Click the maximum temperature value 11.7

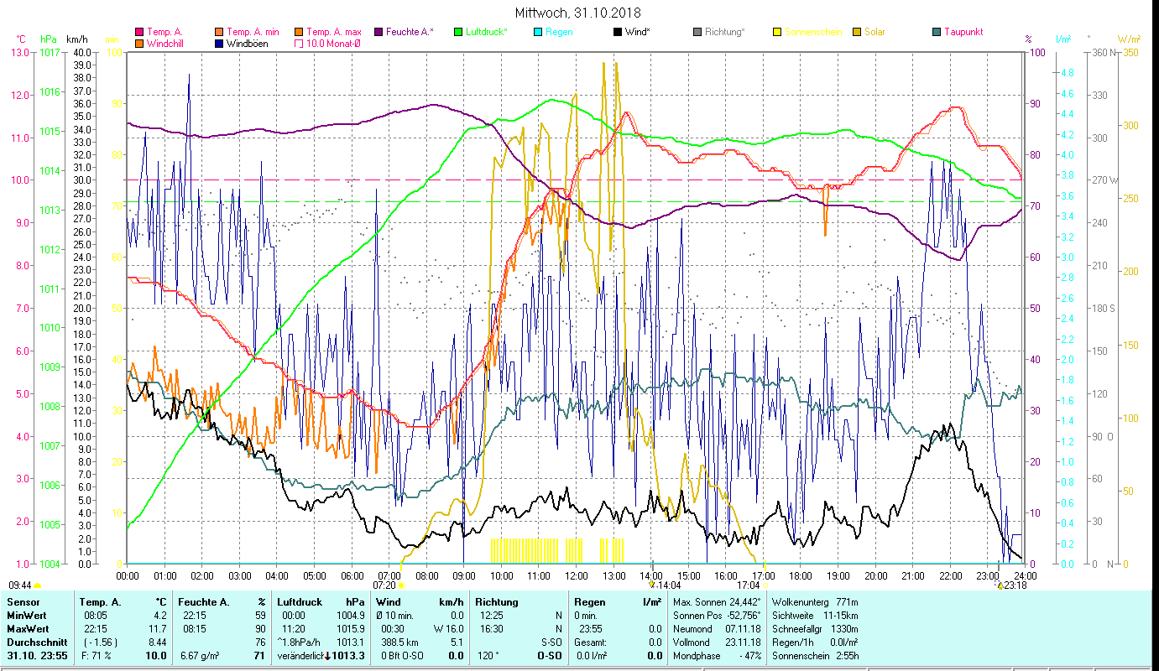[x=157, y=629]
